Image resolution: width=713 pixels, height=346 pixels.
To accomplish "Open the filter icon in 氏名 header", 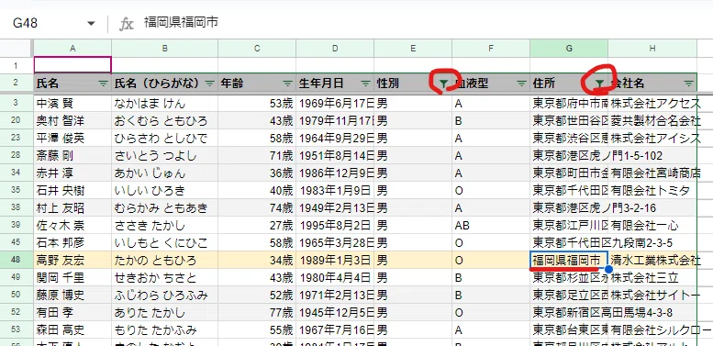I will click(x=103, y=84).
